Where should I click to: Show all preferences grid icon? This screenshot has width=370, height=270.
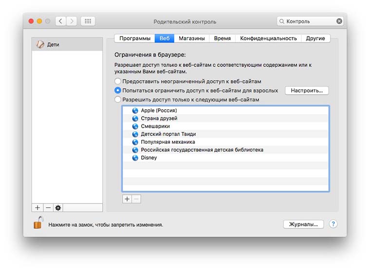[88, 21]
